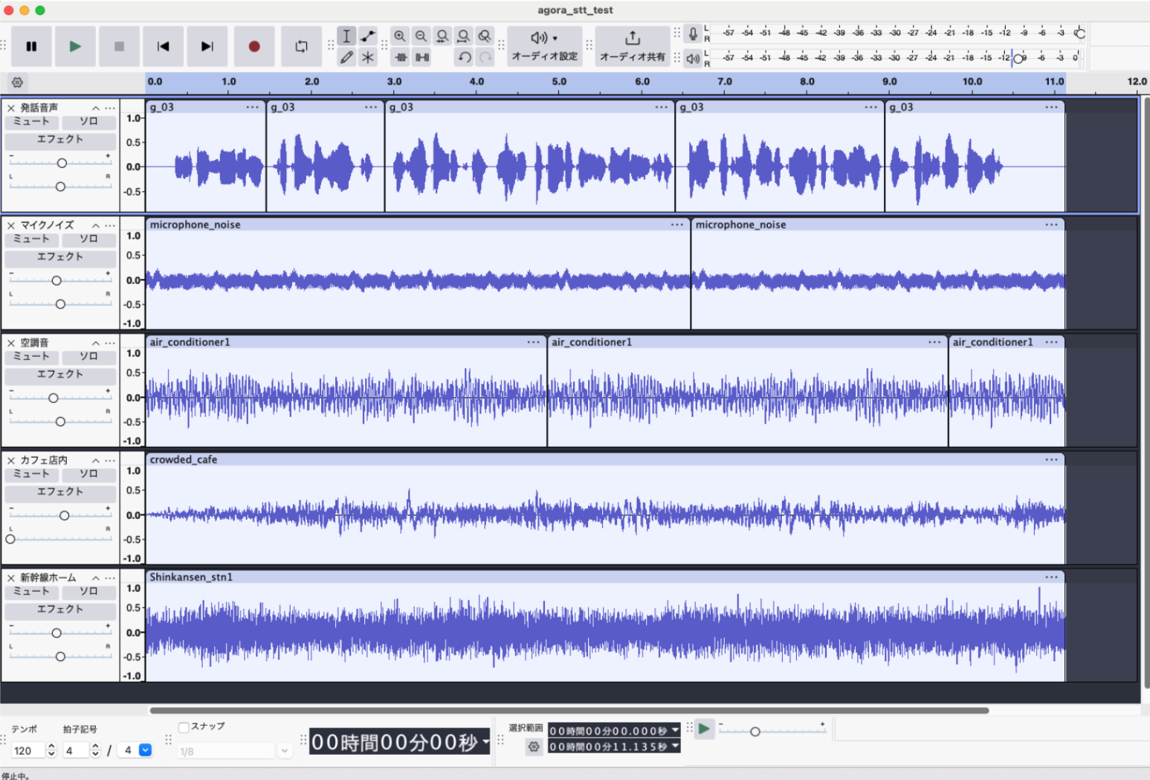This screenshot has width=1150, height=780.
Task: Select the Envelope tool
Action: tap(368, 36)
